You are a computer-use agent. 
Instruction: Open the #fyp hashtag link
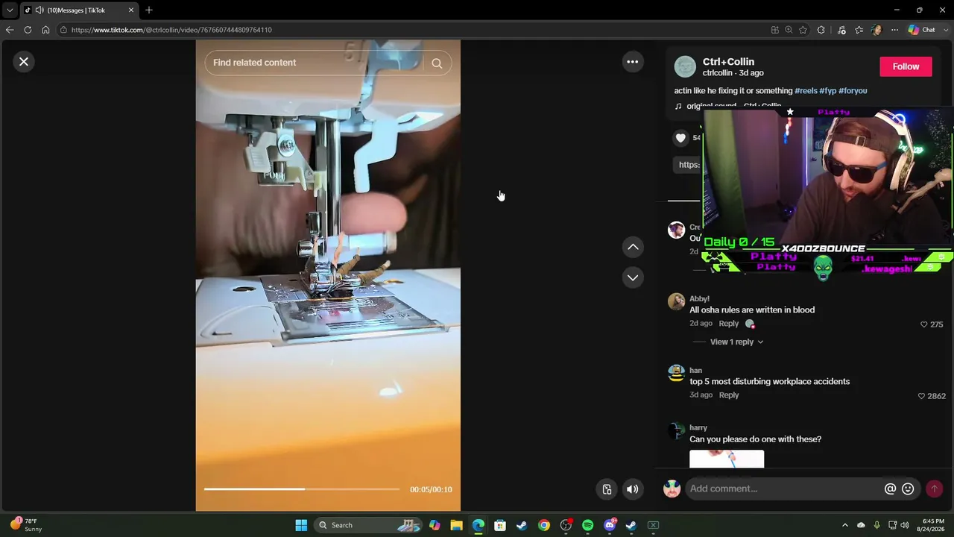(x=828, y=91)
